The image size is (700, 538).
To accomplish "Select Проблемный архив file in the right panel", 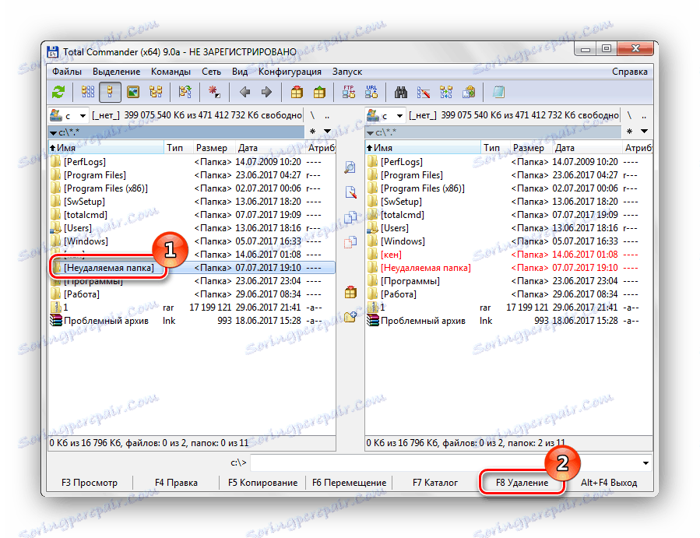I will (x=508, y=321).
